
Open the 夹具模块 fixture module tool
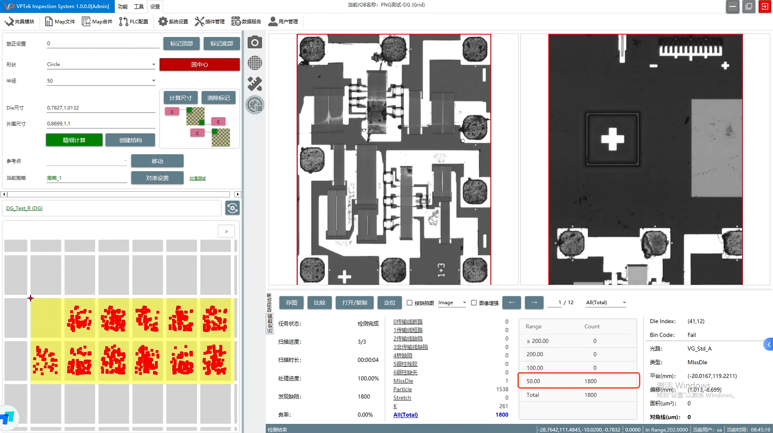19,22
